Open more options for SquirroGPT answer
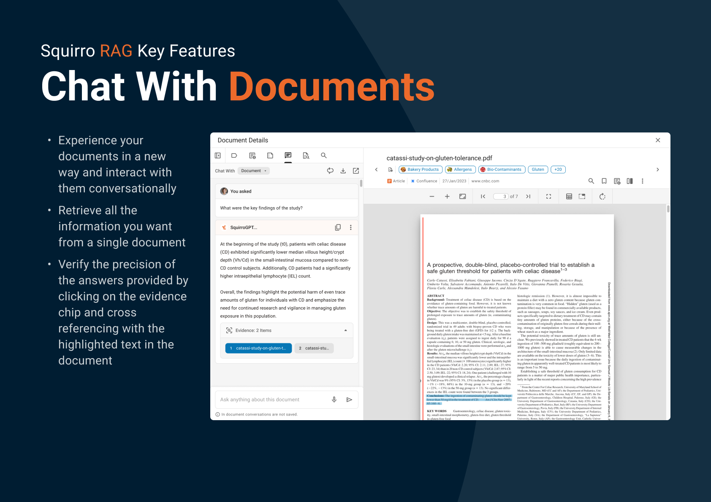The width and height of the screenshot is (711, 502). click(x=351, y=227)
